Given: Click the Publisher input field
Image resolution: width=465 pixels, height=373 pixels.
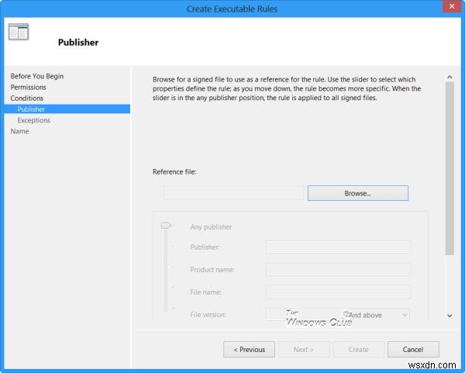Looking at the screenshot, I should pyautogui.click(x=338, y=247).
